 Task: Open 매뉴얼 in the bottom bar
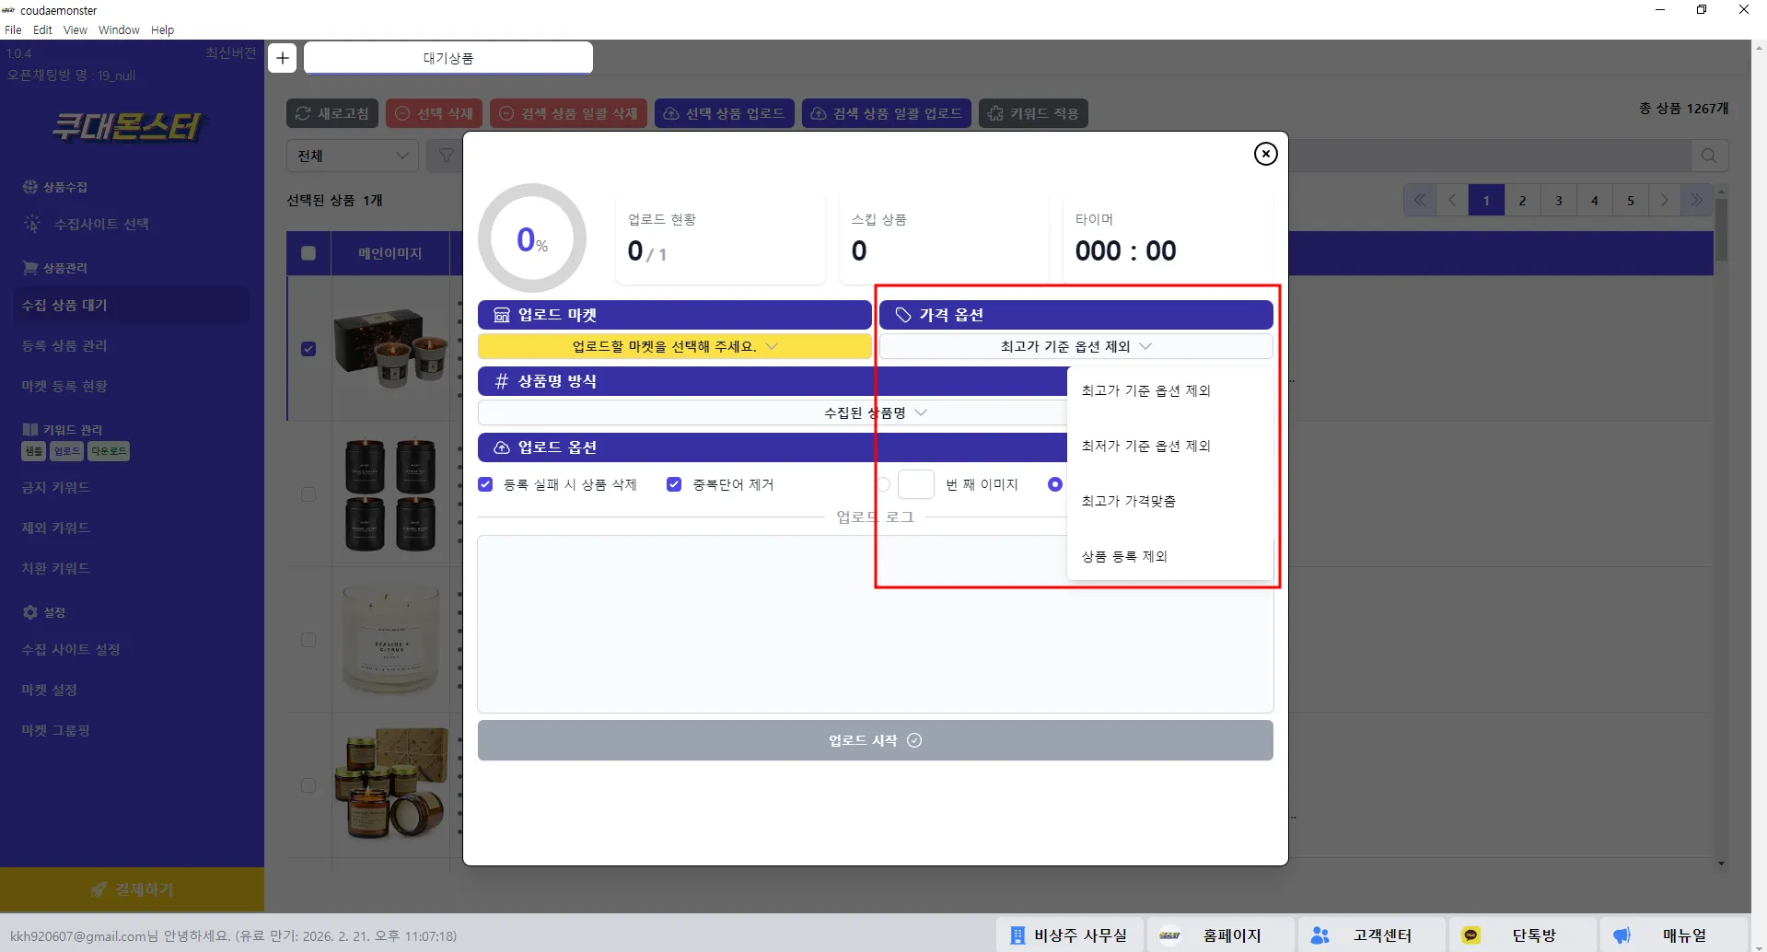[1674, 935]
